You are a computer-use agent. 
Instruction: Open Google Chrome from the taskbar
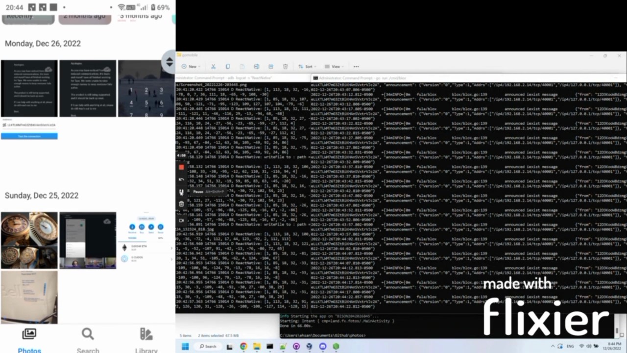tap(243, 346)
